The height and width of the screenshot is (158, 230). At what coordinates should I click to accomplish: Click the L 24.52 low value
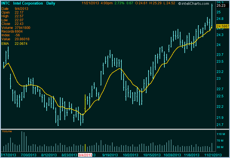coord(169,3)
